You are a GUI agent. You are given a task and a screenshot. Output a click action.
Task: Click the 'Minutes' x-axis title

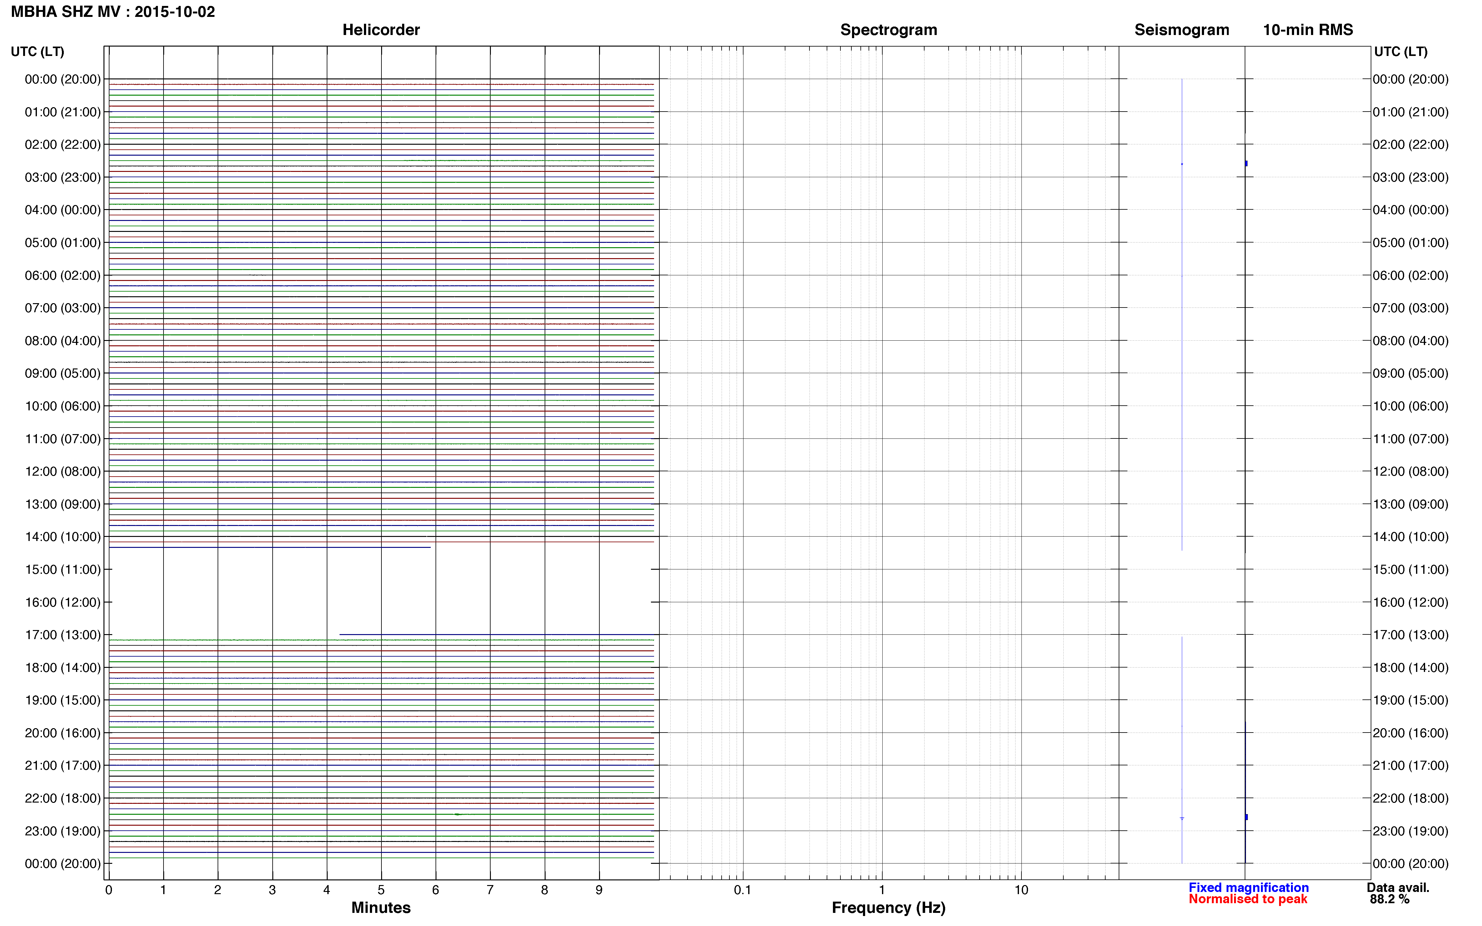[x=381, y=908]
